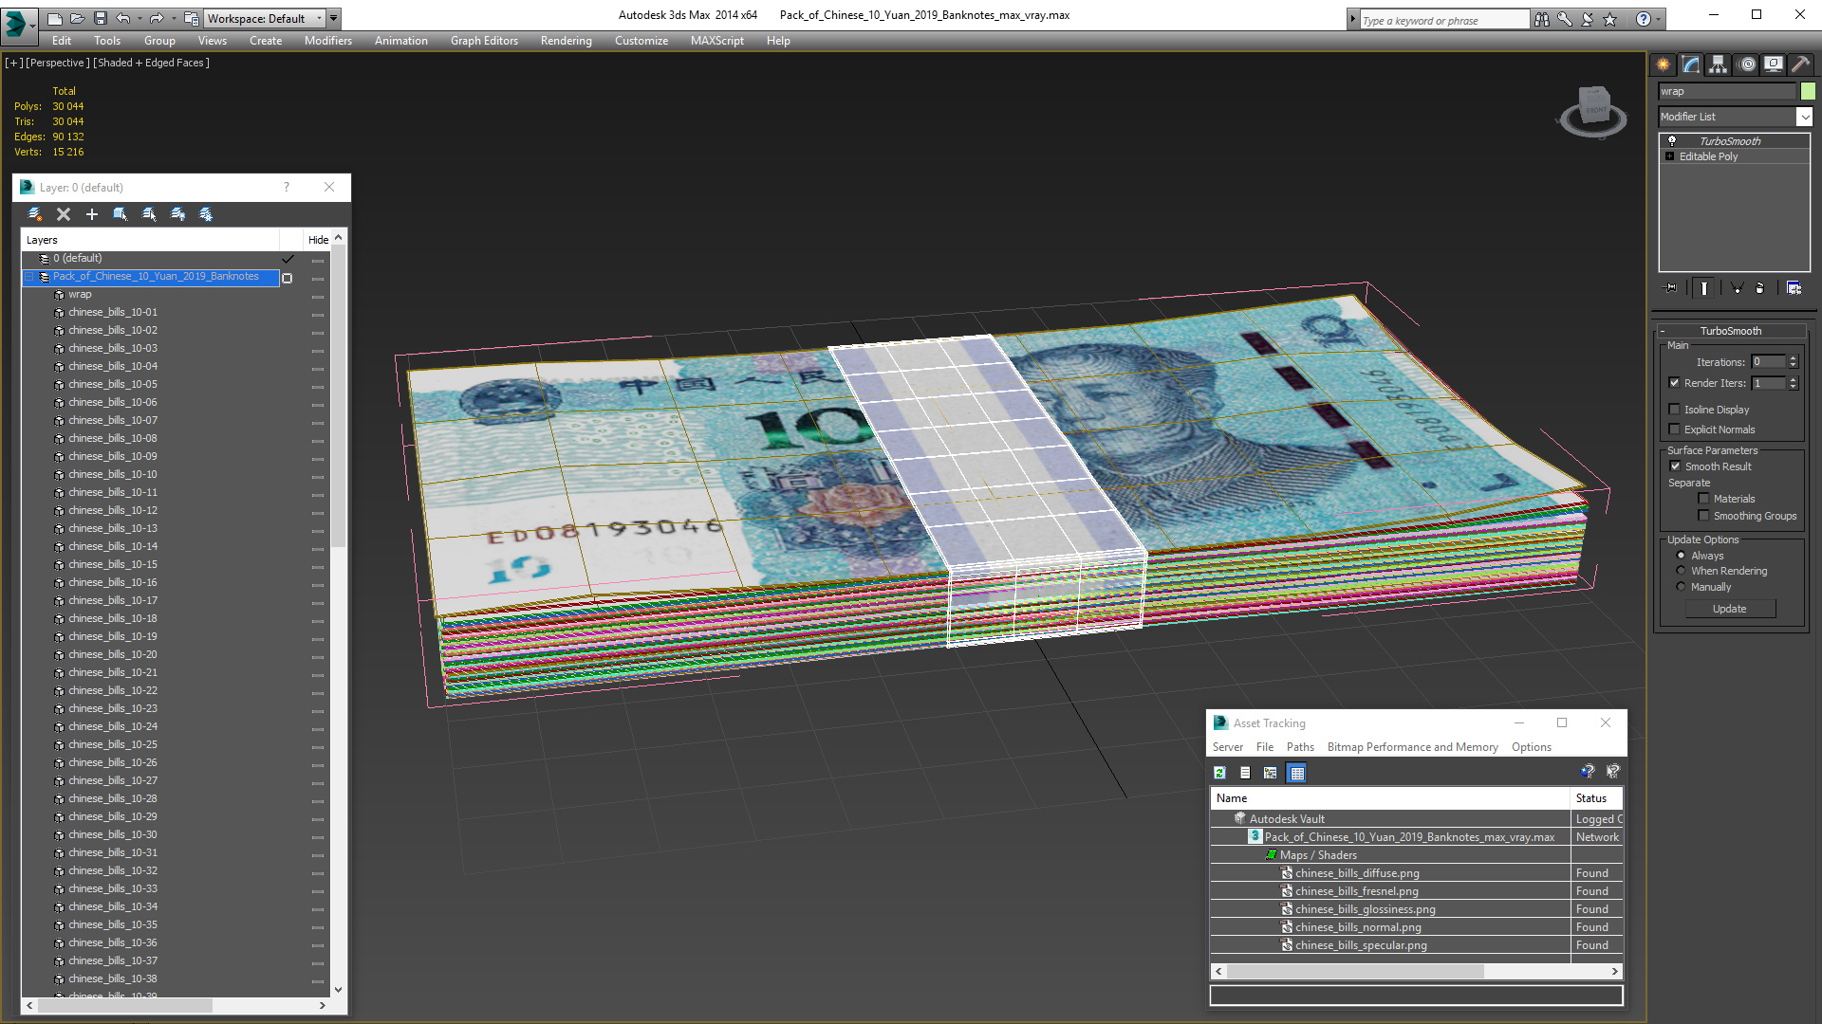Enable Explicit Normals checkbox

[x=1674, y=430]
